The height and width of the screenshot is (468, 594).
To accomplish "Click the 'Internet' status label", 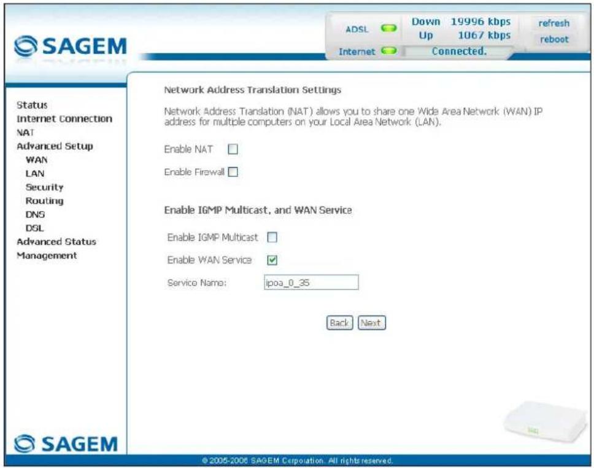I will [x=357, y=52].
